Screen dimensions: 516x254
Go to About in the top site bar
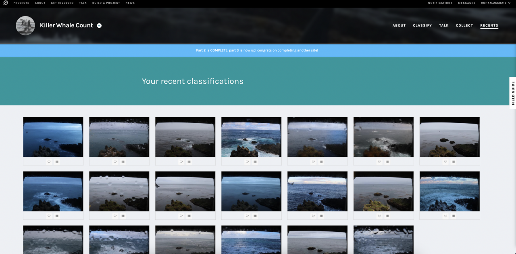40,3
